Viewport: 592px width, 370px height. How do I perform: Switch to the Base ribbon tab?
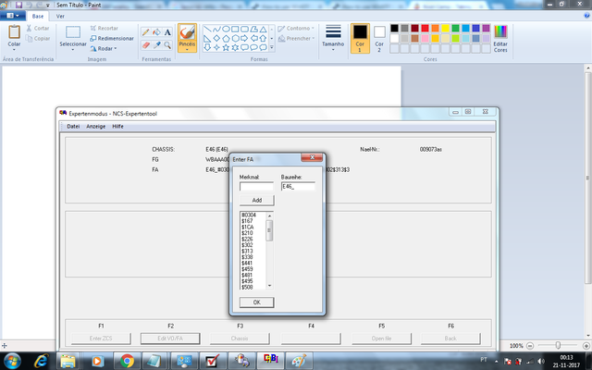38,17
